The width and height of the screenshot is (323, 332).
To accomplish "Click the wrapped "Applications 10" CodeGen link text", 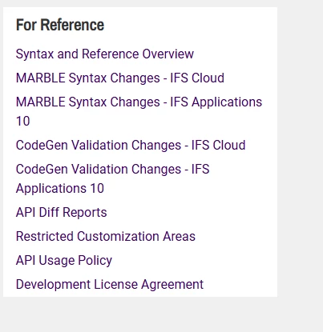I will tap(60, 188).
